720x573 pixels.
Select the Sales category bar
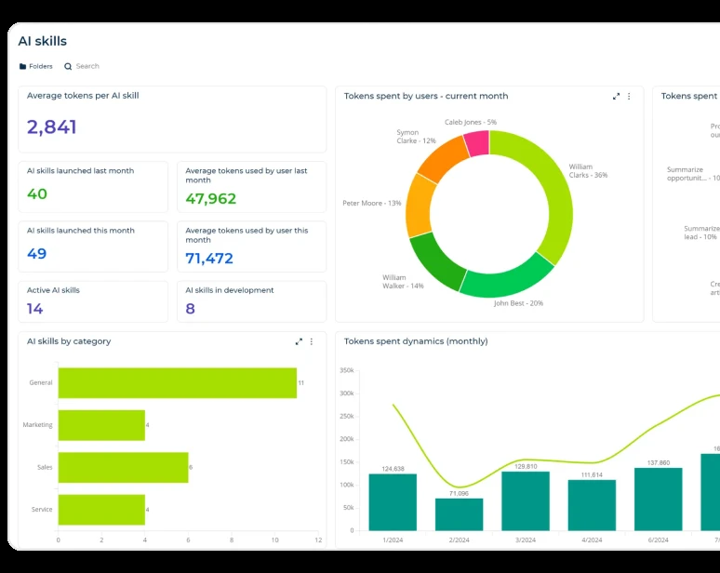[x=123, y=467]
